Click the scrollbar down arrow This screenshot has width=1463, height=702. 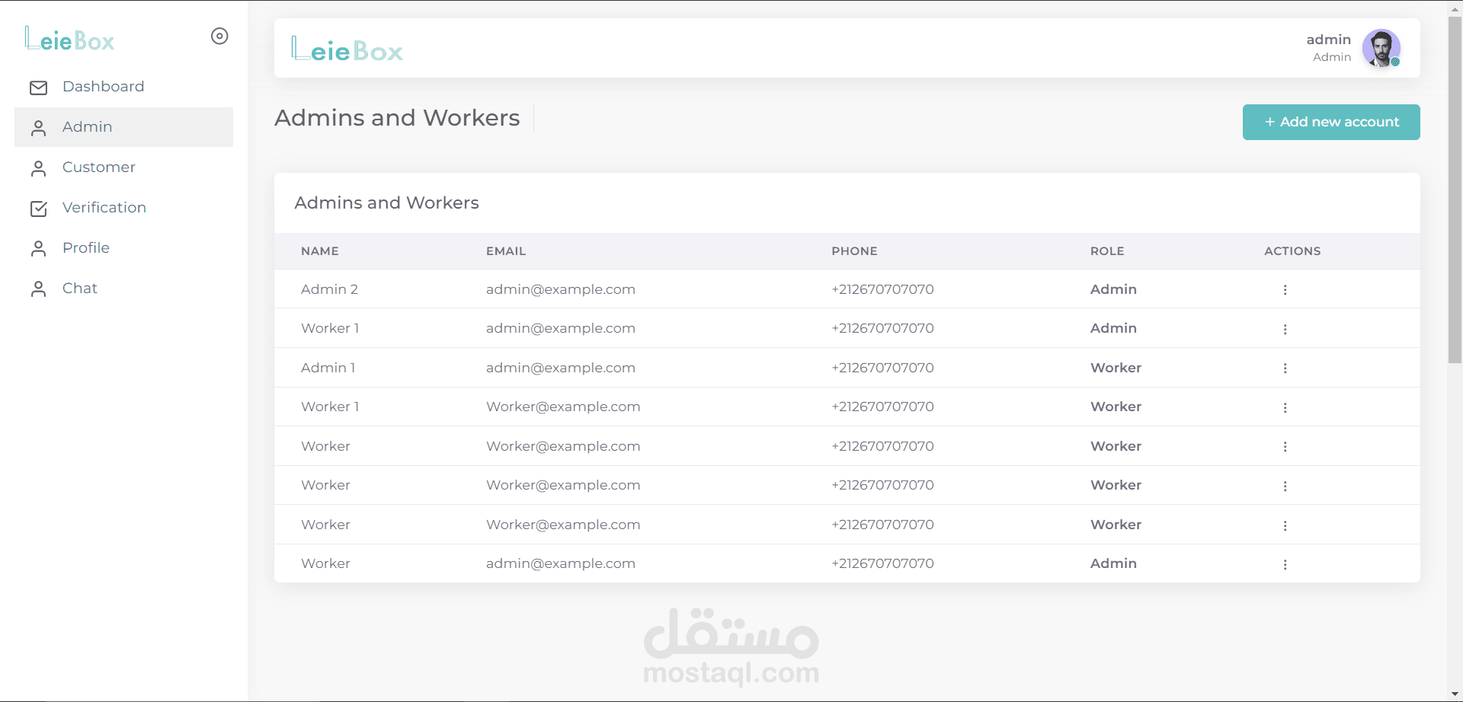click(x=1455, y=695)
